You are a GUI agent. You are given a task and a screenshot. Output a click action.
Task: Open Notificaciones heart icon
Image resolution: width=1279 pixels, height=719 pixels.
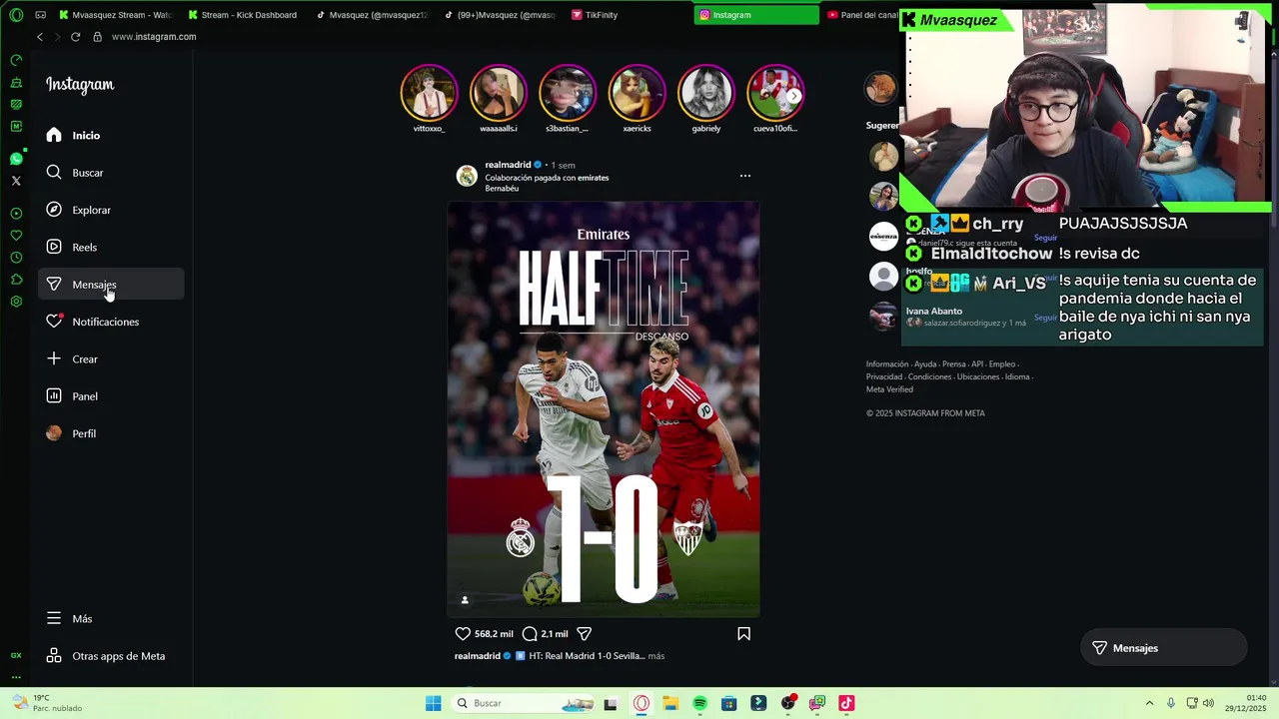(x=54, y=322)
